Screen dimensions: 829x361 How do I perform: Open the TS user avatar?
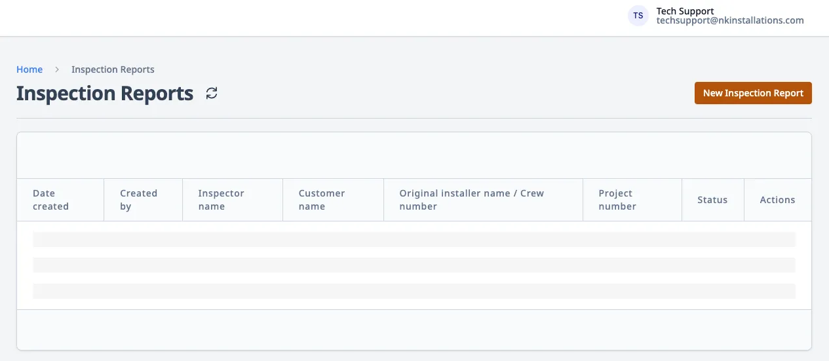pyautogui.click(x=638, y=16)
